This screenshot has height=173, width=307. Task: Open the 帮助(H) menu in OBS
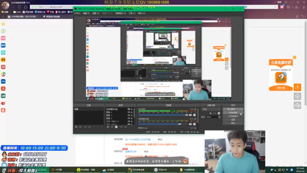[x=142, y=13]
